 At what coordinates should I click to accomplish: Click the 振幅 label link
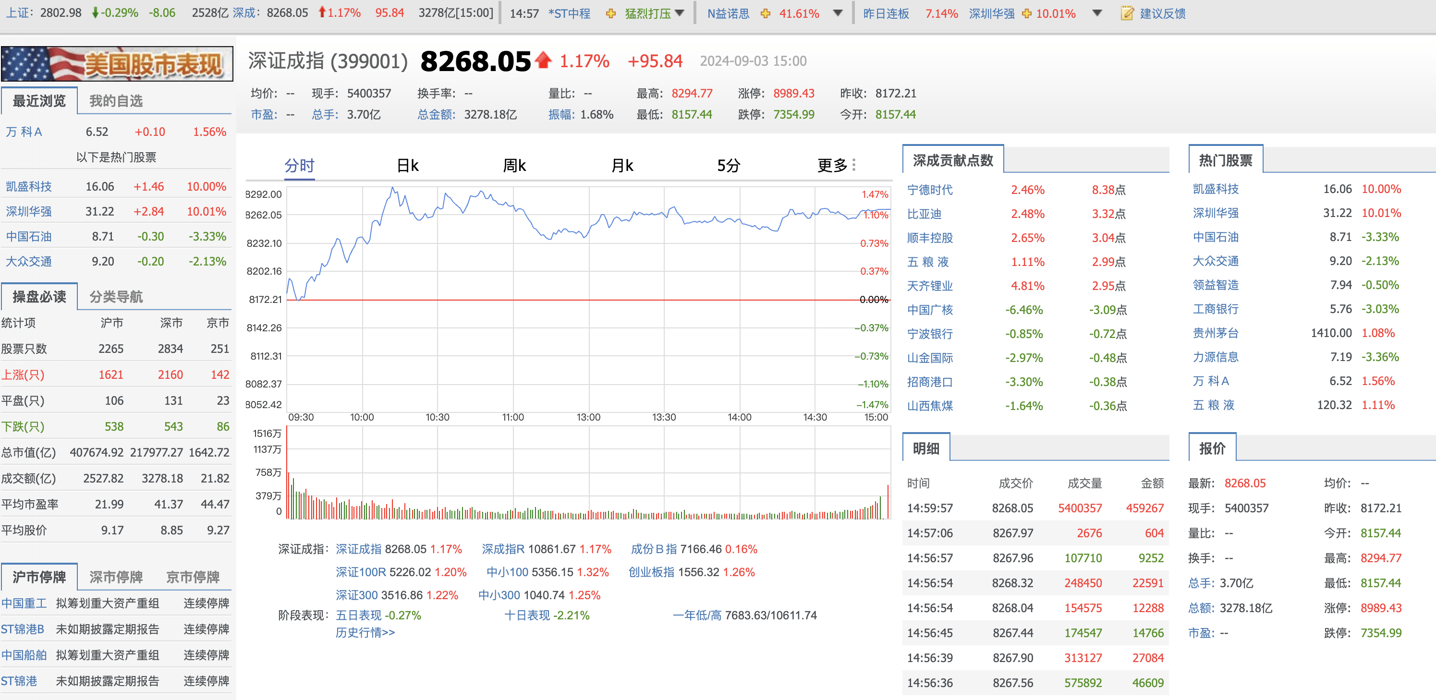click(561, 114)
